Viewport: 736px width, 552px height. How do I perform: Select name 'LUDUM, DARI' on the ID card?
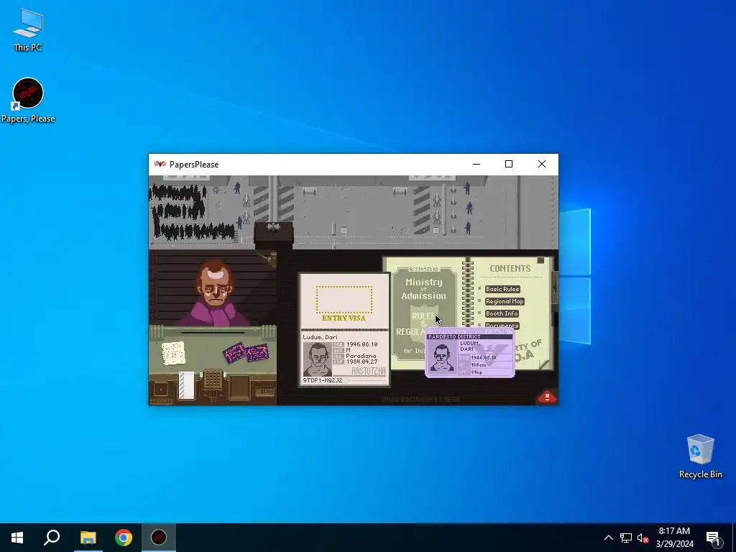coord(470,346)
